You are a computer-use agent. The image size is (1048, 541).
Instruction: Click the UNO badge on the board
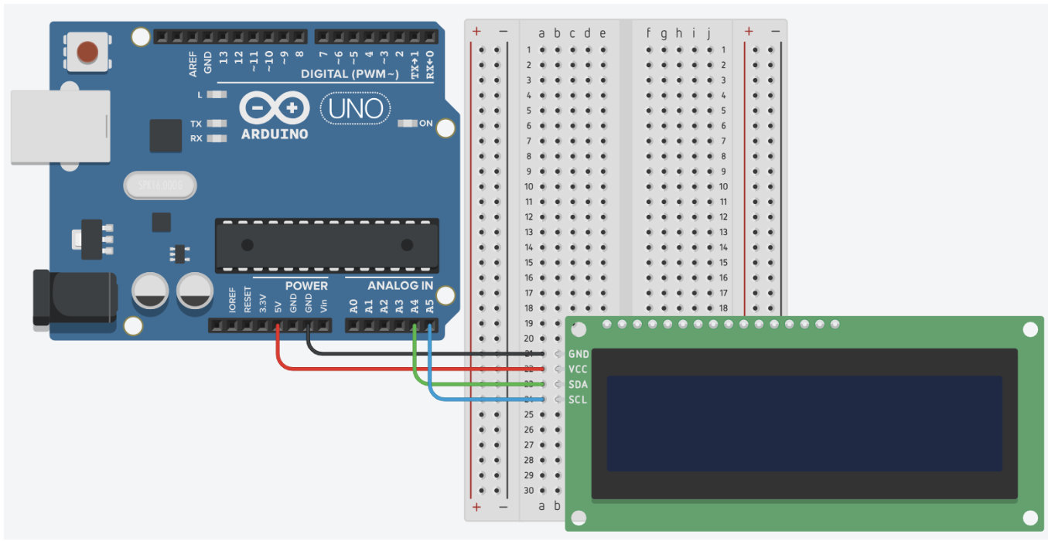click(x=356, y=109)
